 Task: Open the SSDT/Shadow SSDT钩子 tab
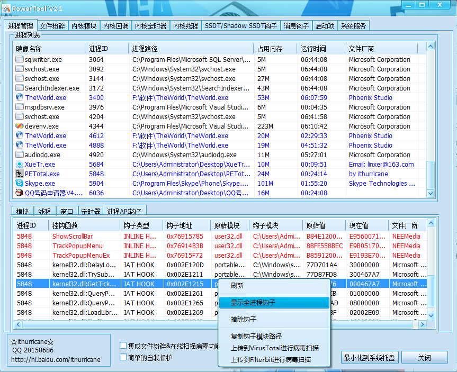point(241,26)
